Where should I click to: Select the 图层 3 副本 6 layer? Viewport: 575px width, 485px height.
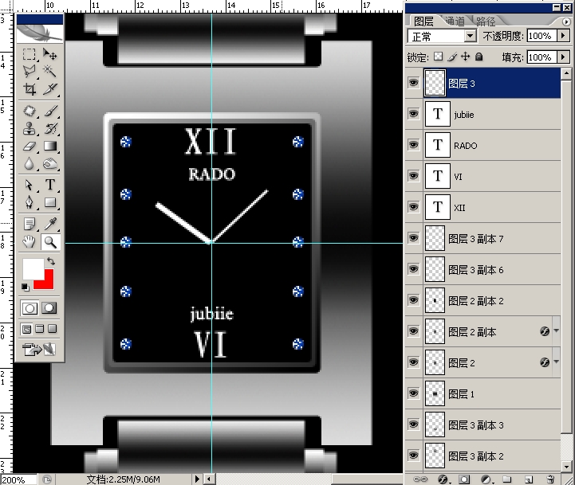[492, 270]
